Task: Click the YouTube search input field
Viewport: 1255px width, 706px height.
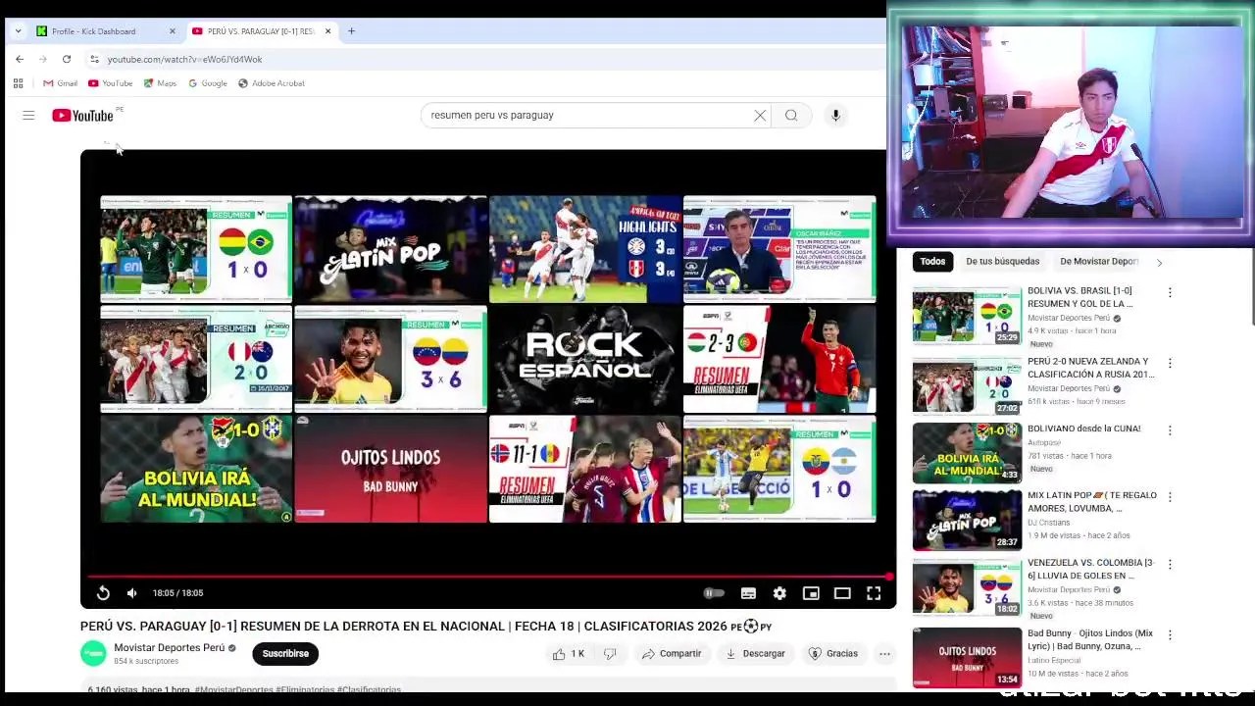Action: click(x=588, y=116)
